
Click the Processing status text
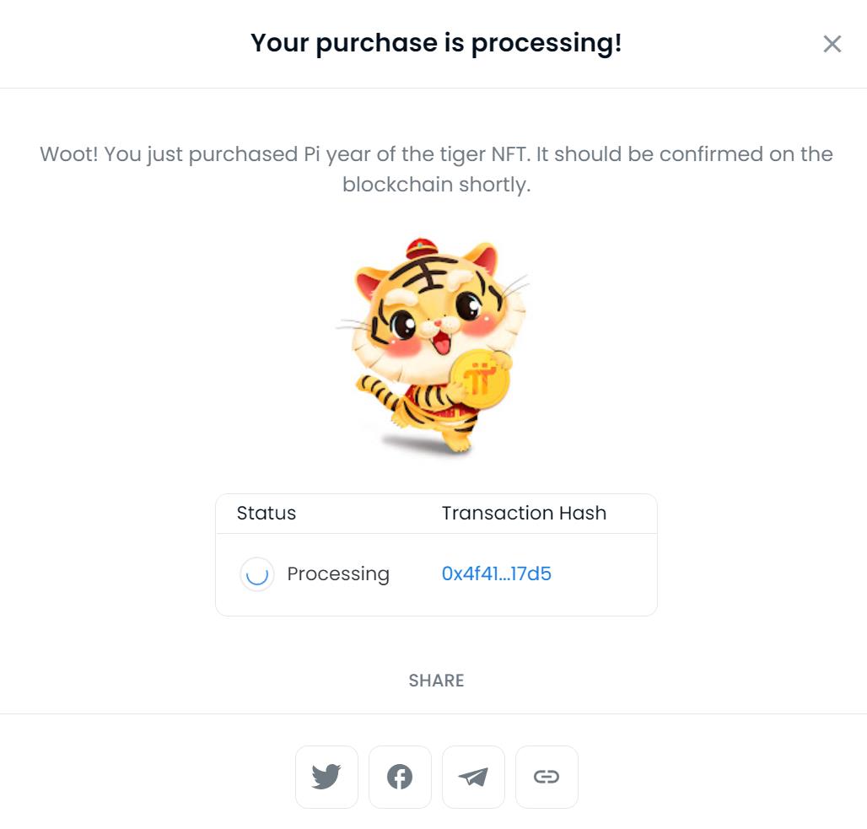click(x=338, y=574)
